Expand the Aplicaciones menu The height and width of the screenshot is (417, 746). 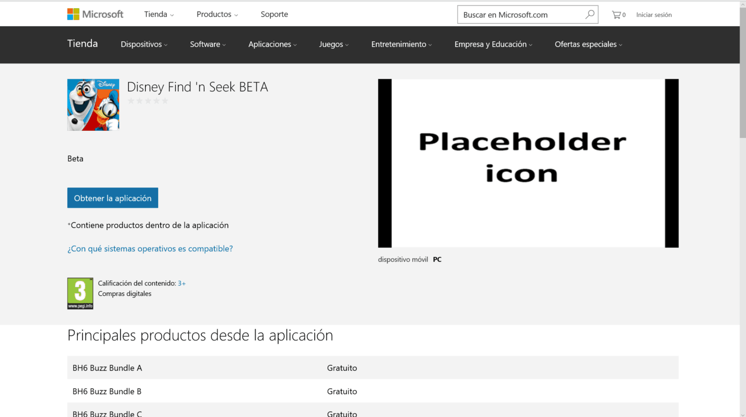click(272, 45)
